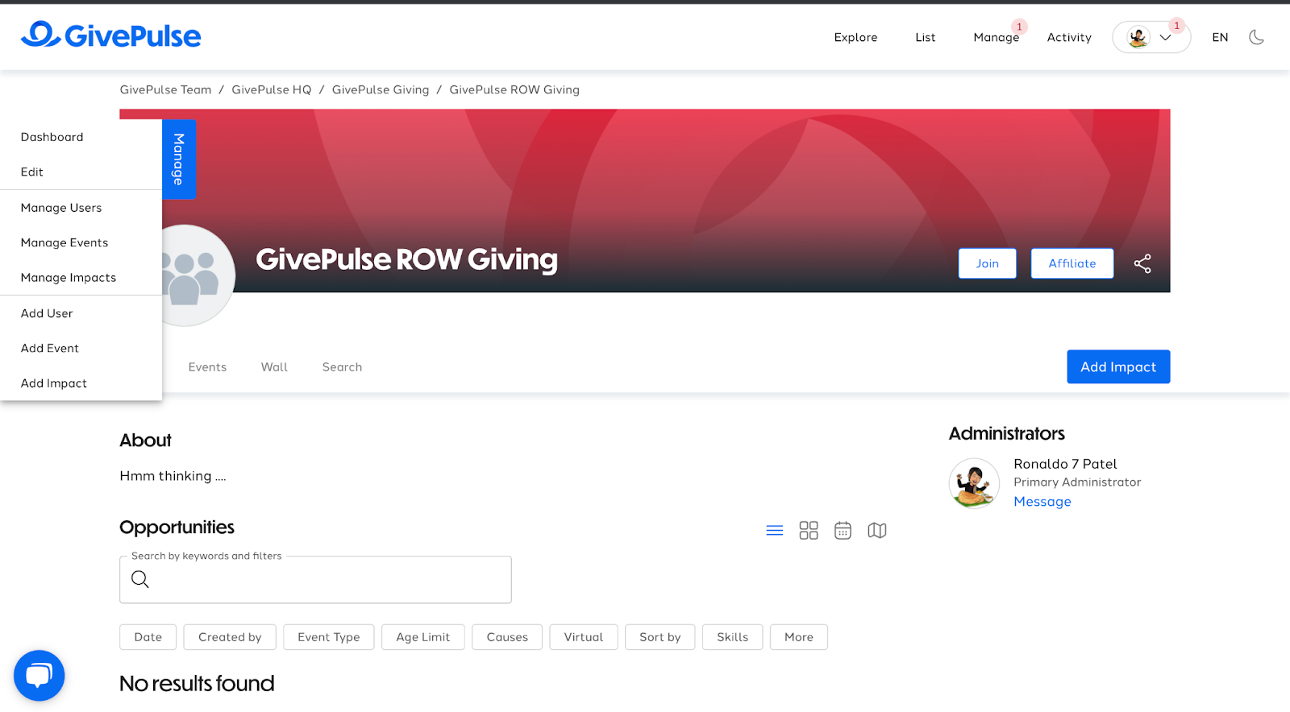Screen dimensions: 1290x712
Task: Open Manage in top navigation
Action: (x=997, y=37)
